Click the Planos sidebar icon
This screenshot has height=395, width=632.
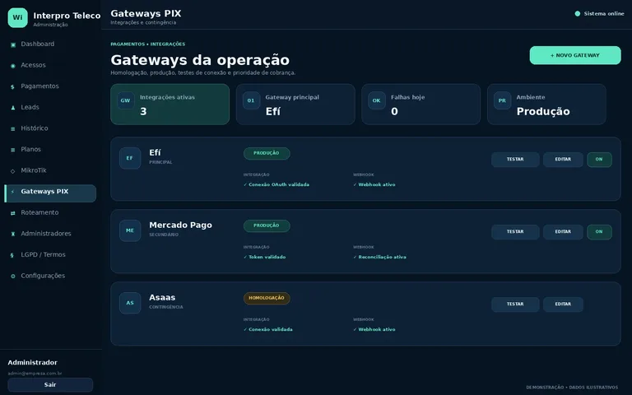[x=13, y=150]
